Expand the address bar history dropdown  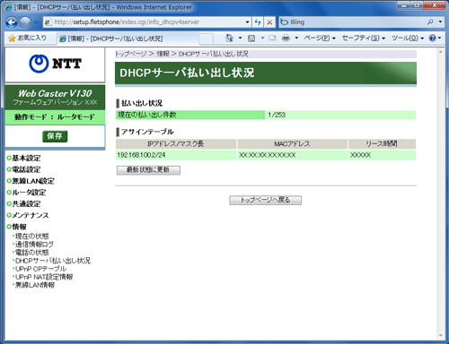point(247,22)
